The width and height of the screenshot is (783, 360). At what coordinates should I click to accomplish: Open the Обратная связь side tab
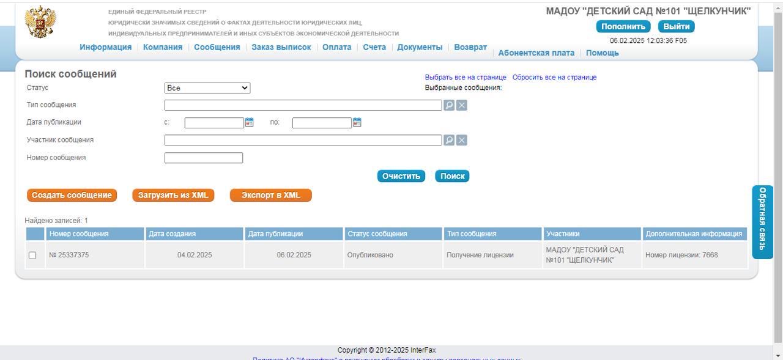click(762, 221)
